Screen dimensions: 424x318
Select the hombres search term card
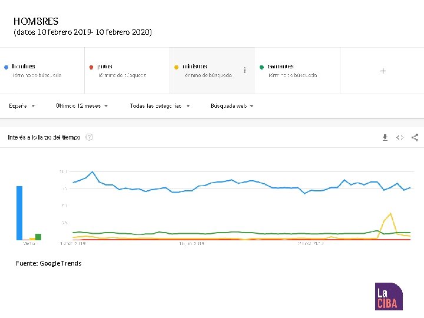42,71
